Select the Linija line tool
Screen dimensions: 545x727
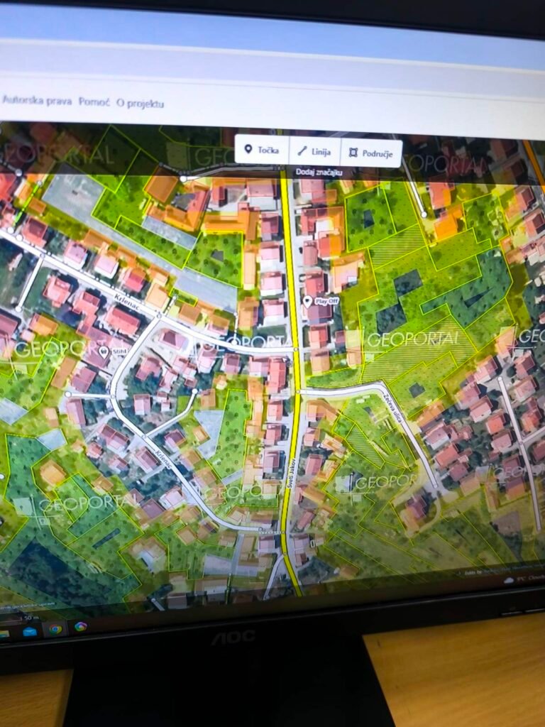314,151
